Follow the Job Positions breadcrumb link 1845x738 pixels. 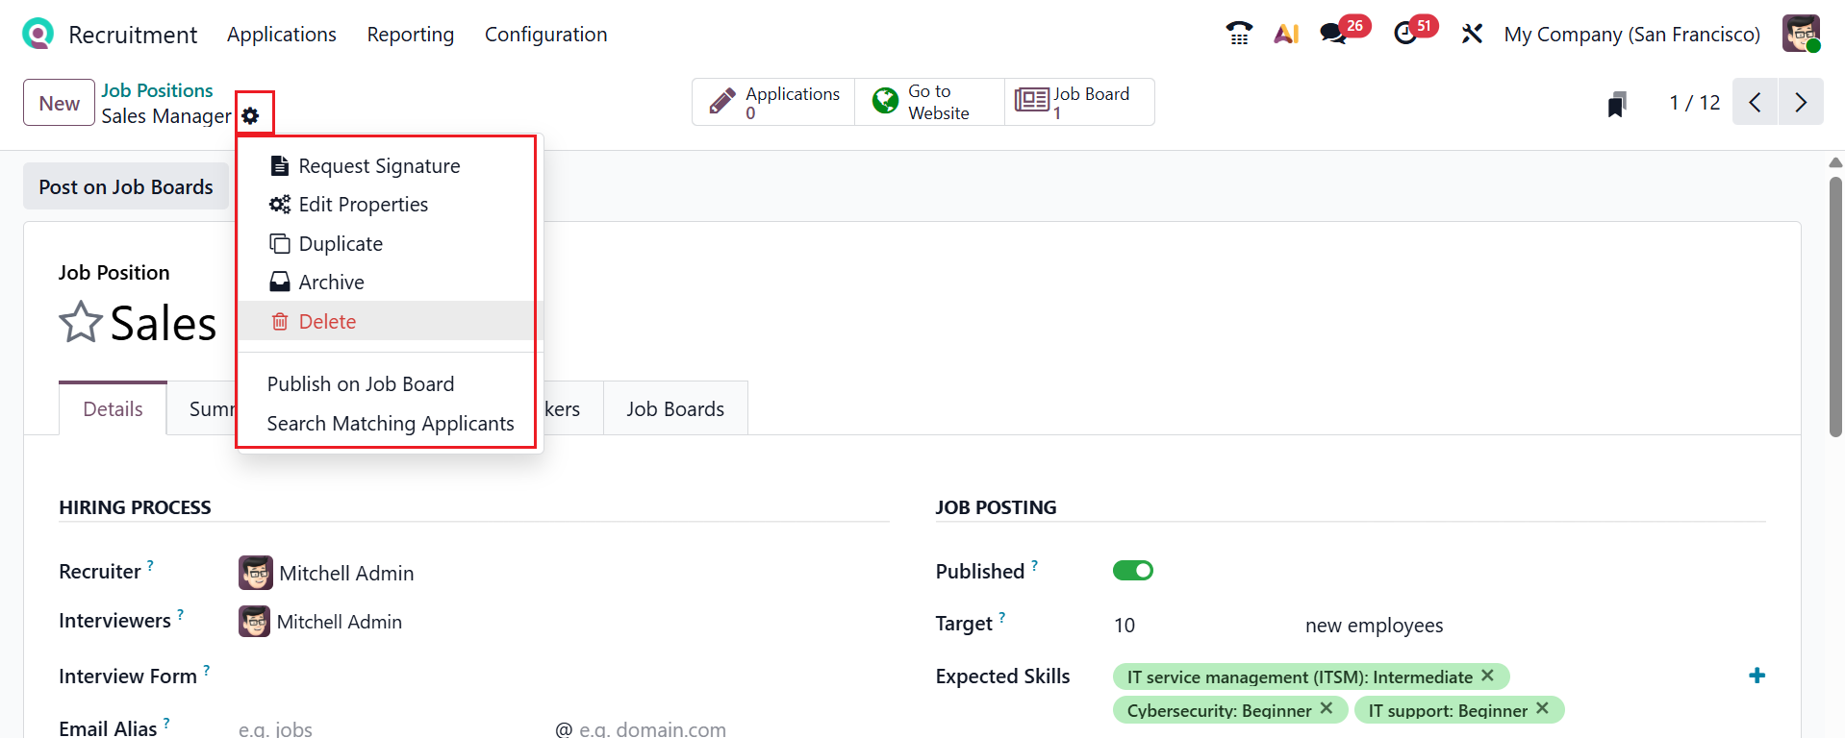click(157, 90)
